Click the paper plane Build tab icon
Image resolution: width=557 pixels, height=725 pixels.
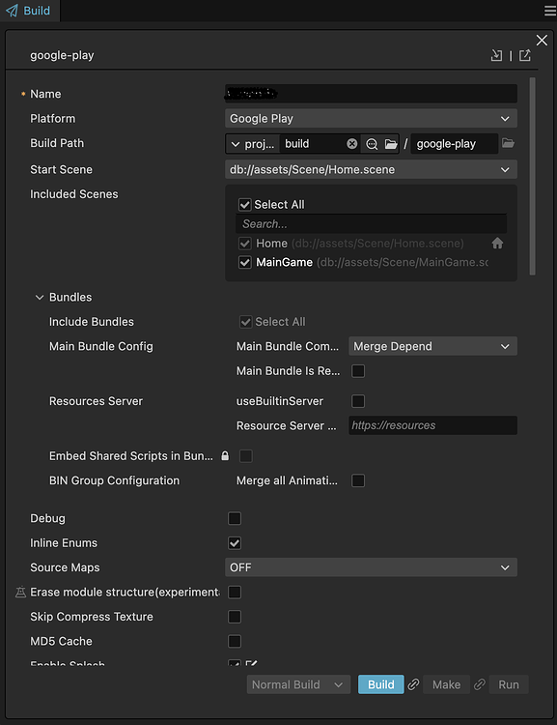[x=12, y=11]
